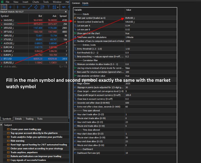The image size is (201, 163).
Task: Open the Symbols tab in Market Watch
Action: click(x=7, y=119)
